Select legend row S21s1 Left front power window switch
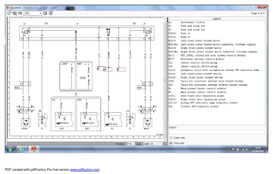Viewport: 273px width, 174px height. [216, 74]
